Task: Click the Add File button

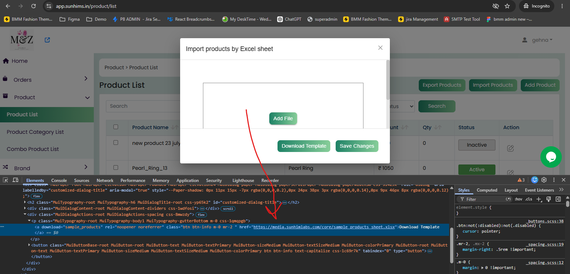Action: (283, 118)
